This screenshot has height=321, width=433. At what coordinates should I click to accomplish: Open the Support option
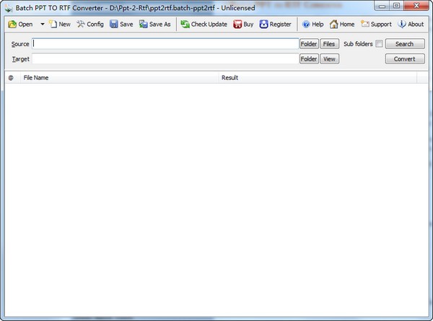[x=375, y=24]
